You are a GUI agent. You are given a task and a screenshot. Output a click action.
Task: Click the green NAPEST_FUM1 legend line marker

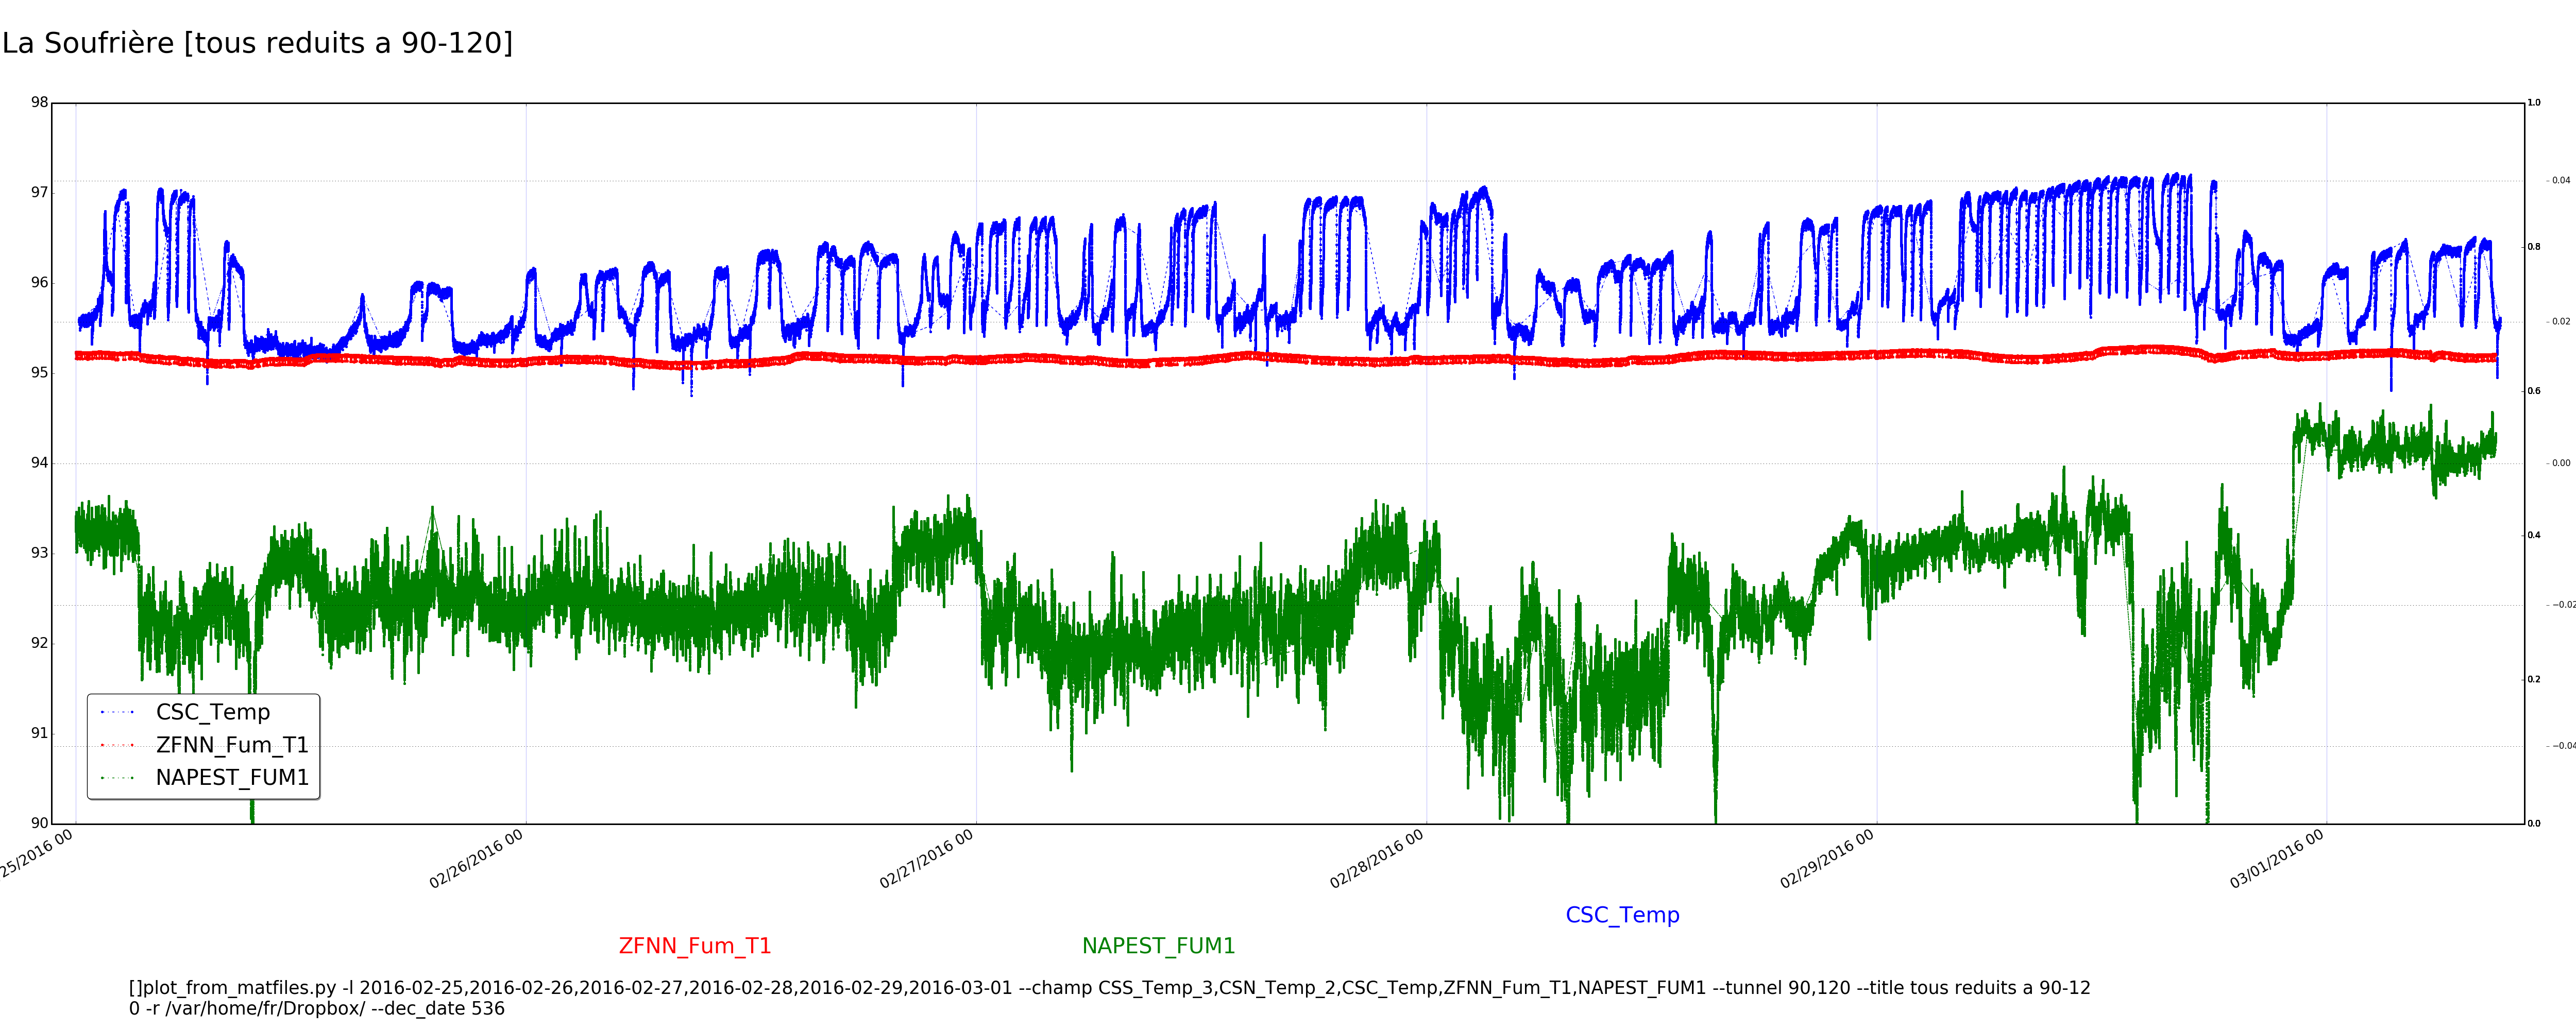click(117, 777)
